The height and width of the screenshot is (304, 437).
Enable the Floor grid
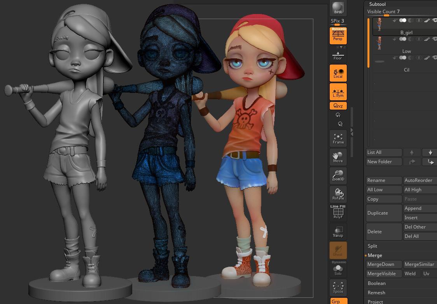[x=338, y=56]
